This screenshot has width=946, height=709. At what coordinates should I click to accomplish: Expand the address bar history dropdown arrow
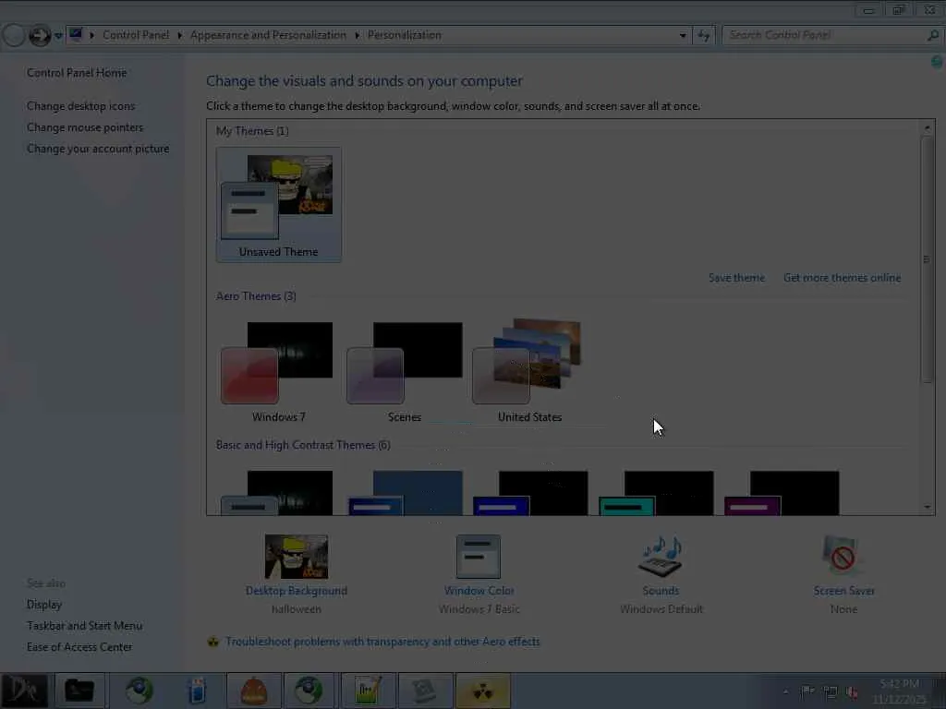[683, 36]
